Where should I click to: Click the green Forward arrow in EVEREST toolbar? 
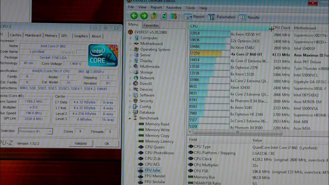coord(144,16)
